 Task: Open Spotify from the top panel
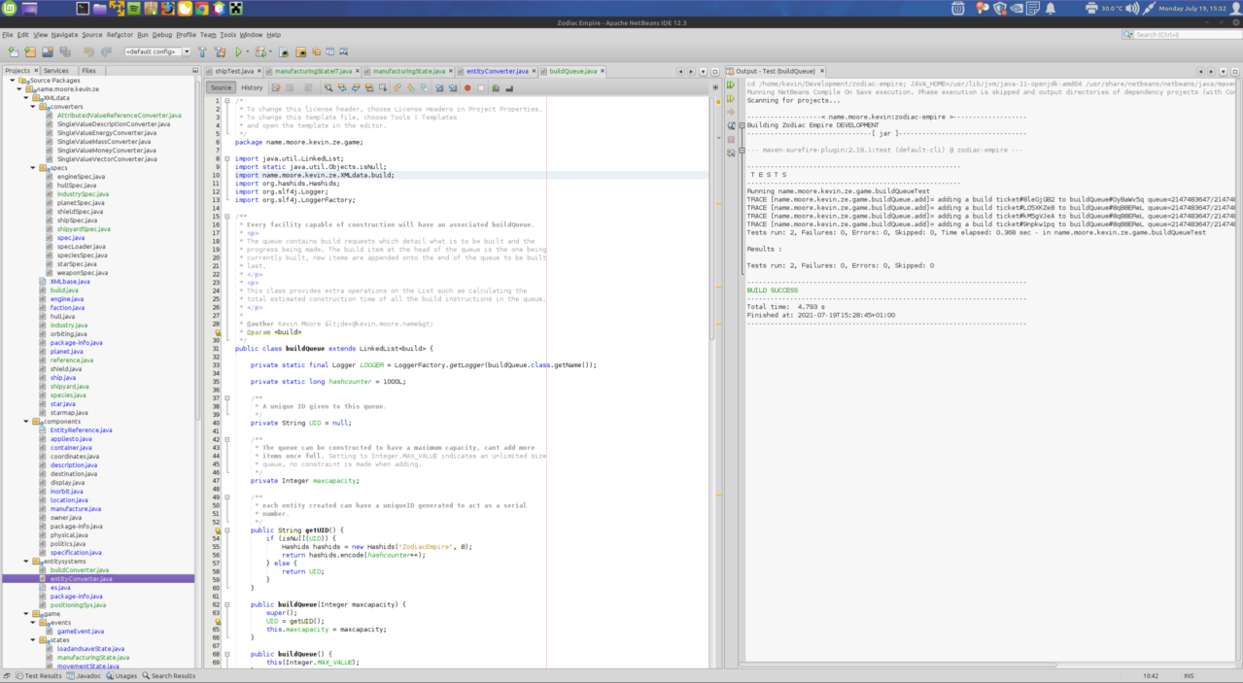click(x=135, y=9)
